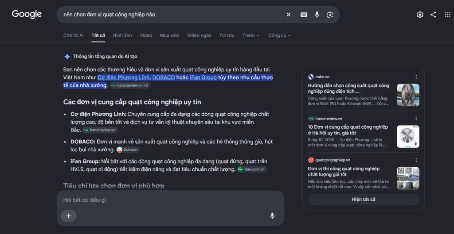The width and height of the screenshot is (454, 234).
Task: Expand the Thêm dropdown
Action: pyautogui.click(x=251, y=35)
